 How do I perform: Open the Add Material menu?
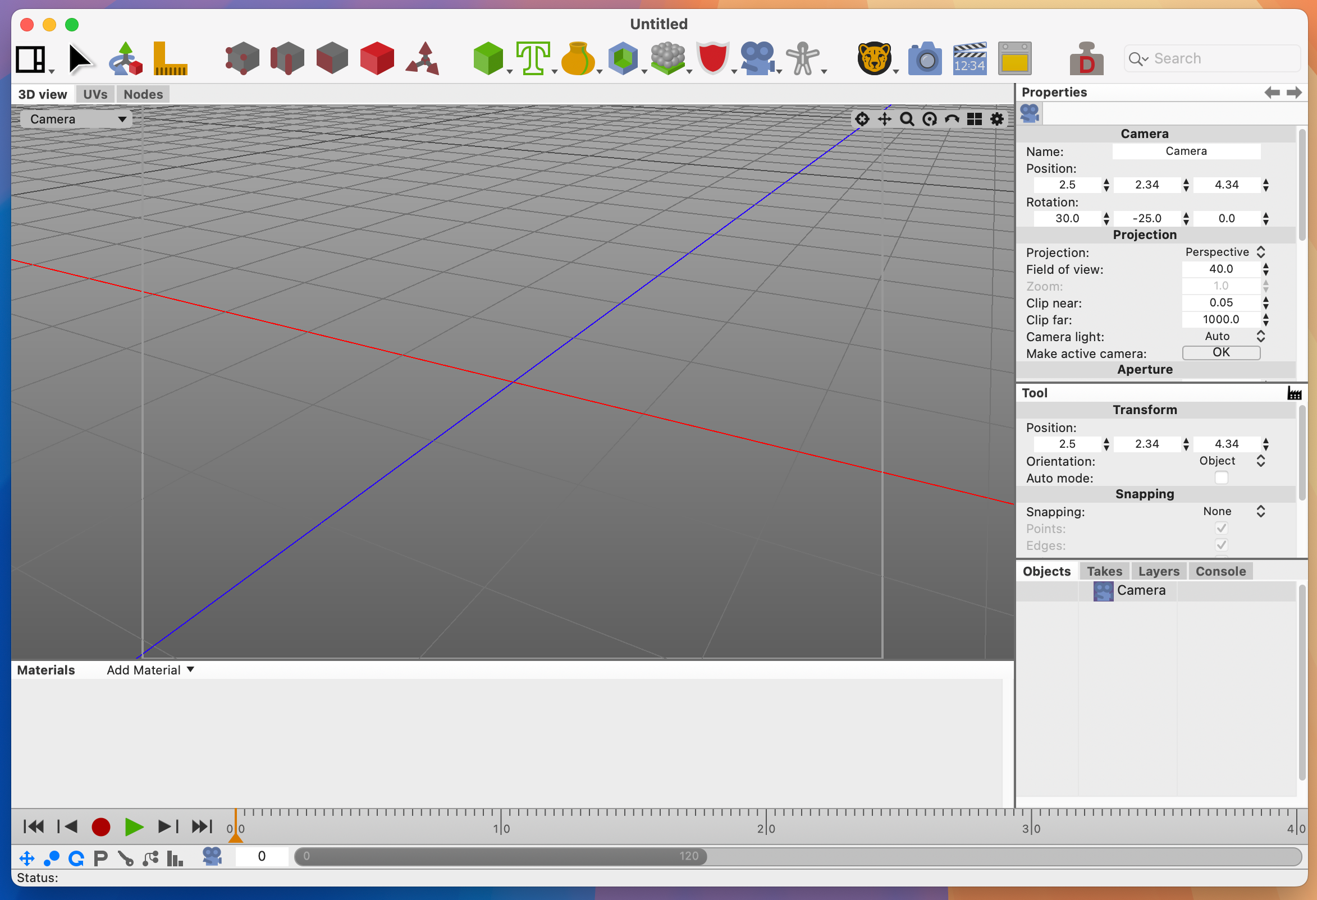(x=150, y=669)
